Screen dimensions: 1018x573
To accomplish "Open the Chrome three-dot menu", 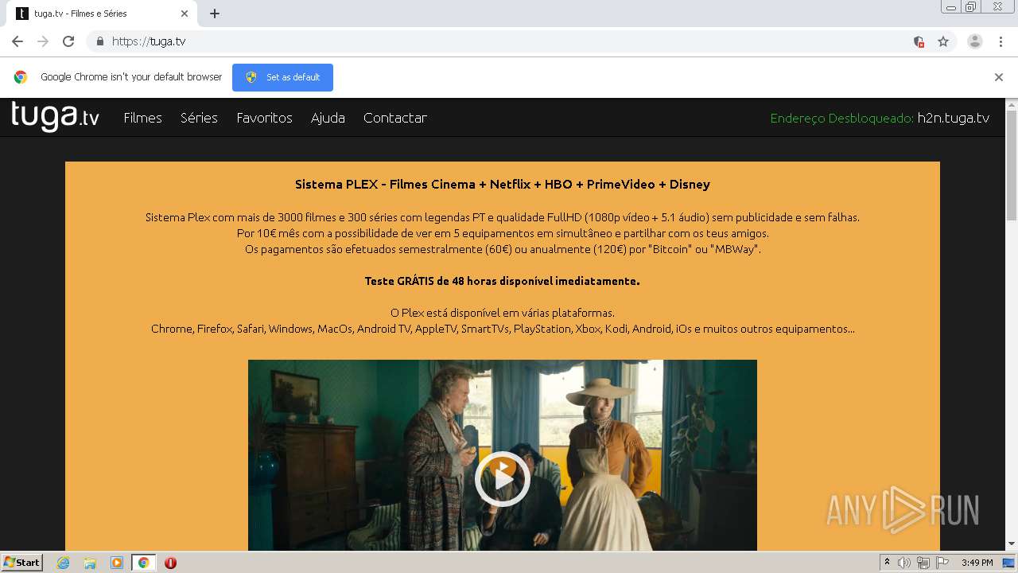I will (x=1001, y=41).
